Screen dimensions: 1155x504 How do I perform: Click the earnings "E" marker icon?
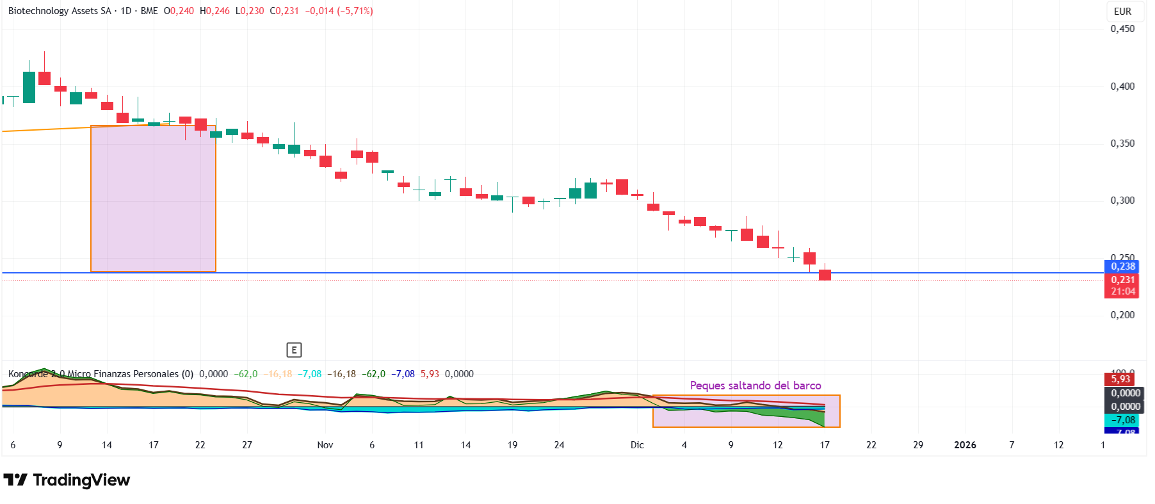[294, 350]
